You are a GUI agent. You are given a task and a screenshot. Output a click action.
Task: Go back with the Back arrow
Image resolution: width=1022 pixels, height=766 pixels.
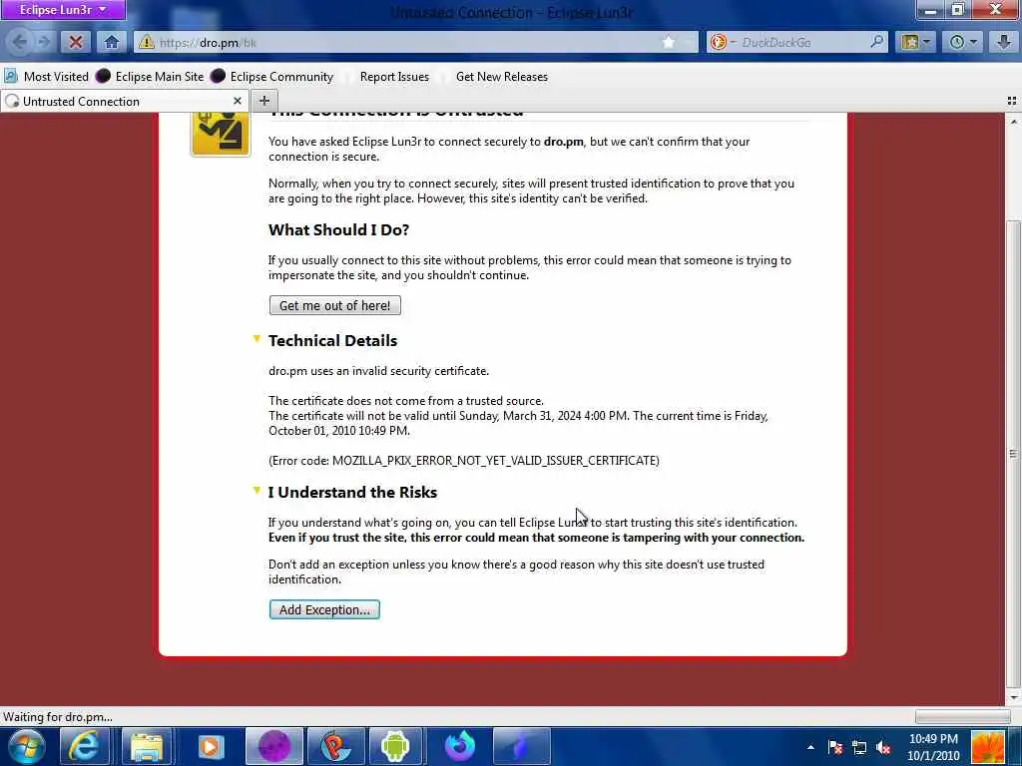20,42
